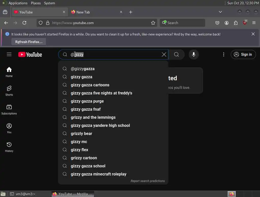Image resolution: width=260 pixels, height=197 pixels.
Task: Click the uBlock Origin extension icon
Action: tap(245, 23)
